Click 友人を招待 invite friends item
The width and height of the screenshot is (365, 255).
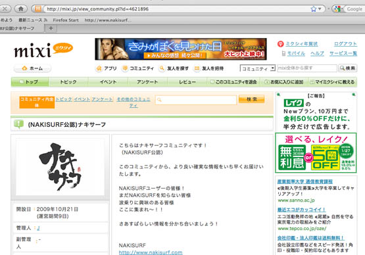click(208, 68)
